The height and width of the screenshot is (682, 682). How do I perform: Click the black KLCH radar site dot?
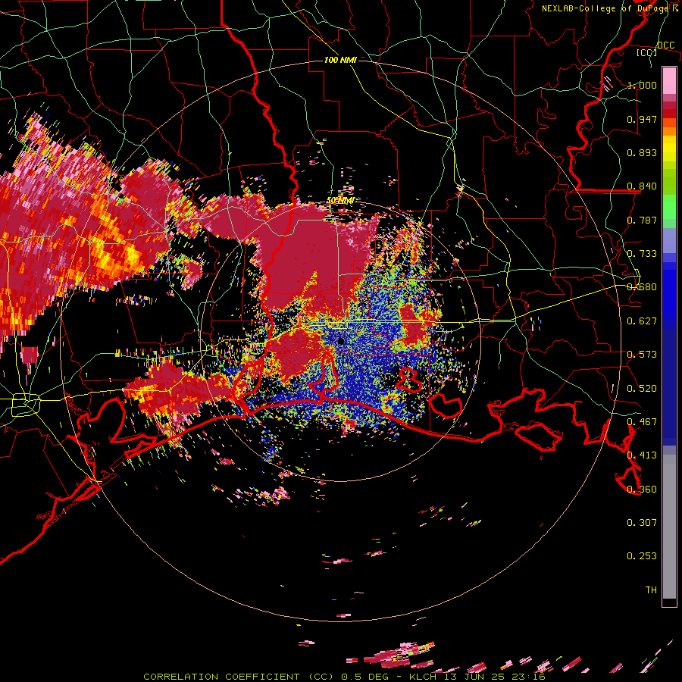pos(340,342)
